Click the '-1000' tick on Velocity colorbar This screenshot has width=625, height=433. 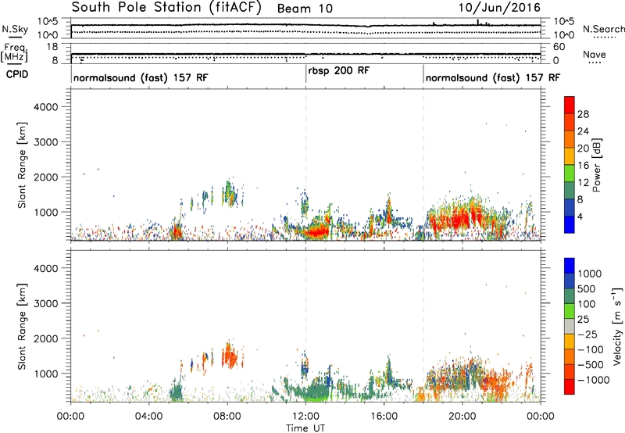[593, 380]
